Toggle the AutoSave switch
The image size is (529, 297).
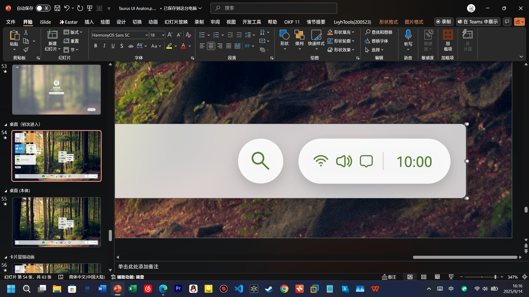43,8
